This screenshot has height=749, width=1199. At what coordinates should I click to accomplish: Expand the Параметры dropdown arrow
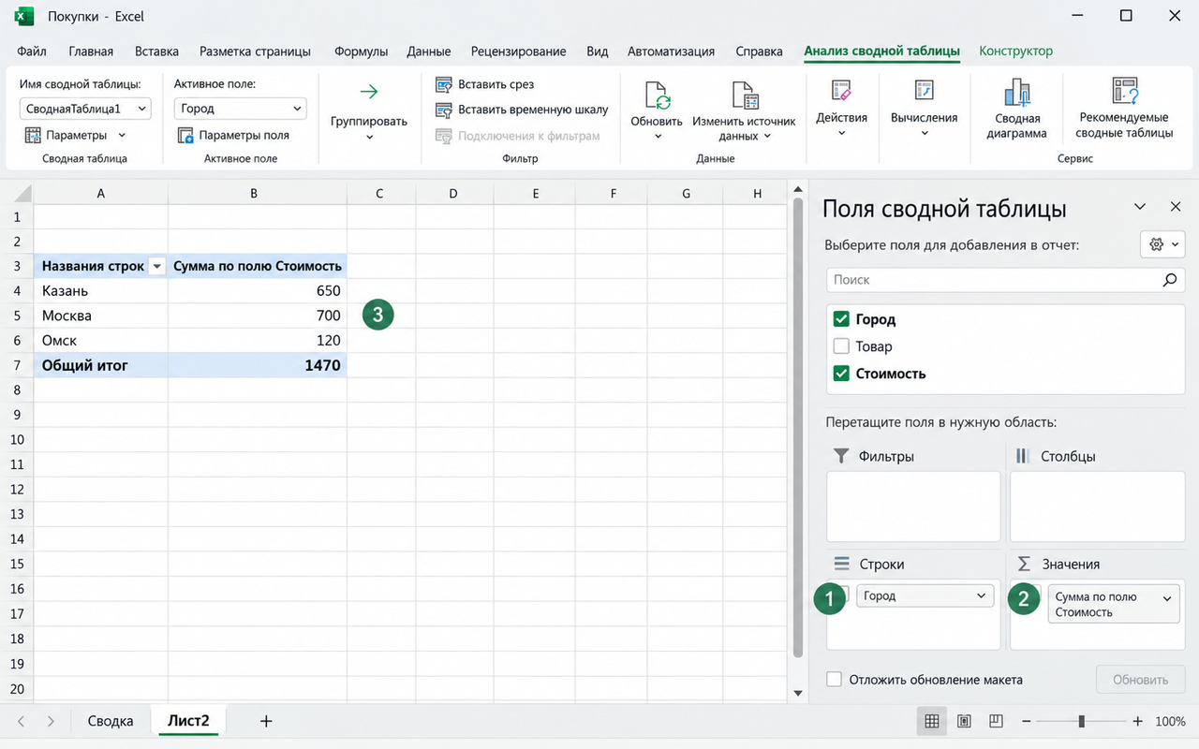(122, 135)
